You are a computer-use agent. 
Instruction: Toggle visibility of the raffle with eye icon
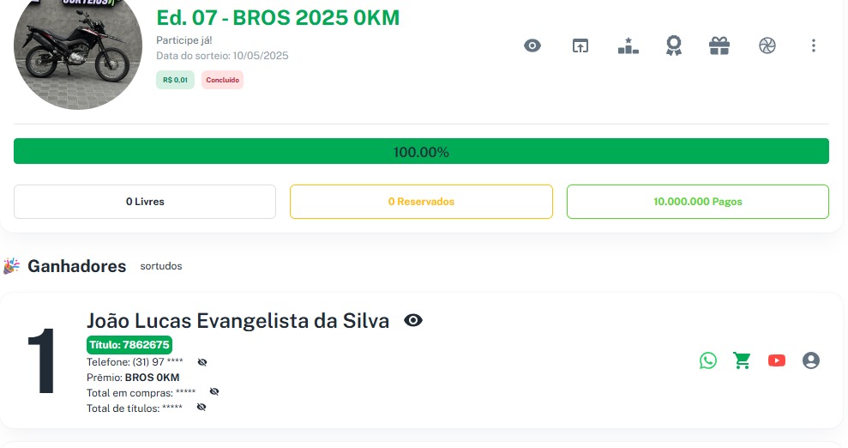[x=532, y=46]
